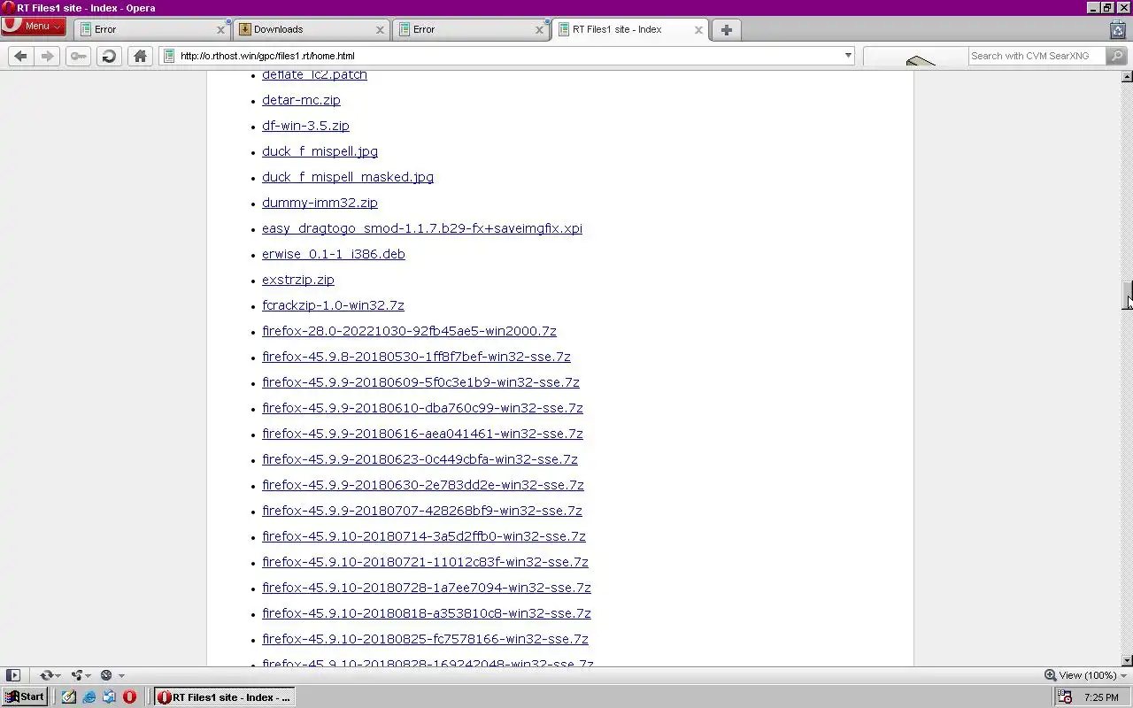1133x708 pixels.
Task: Click firefox-45.9.9-20180707-428268bf9 link
Action: coord(422,511)
